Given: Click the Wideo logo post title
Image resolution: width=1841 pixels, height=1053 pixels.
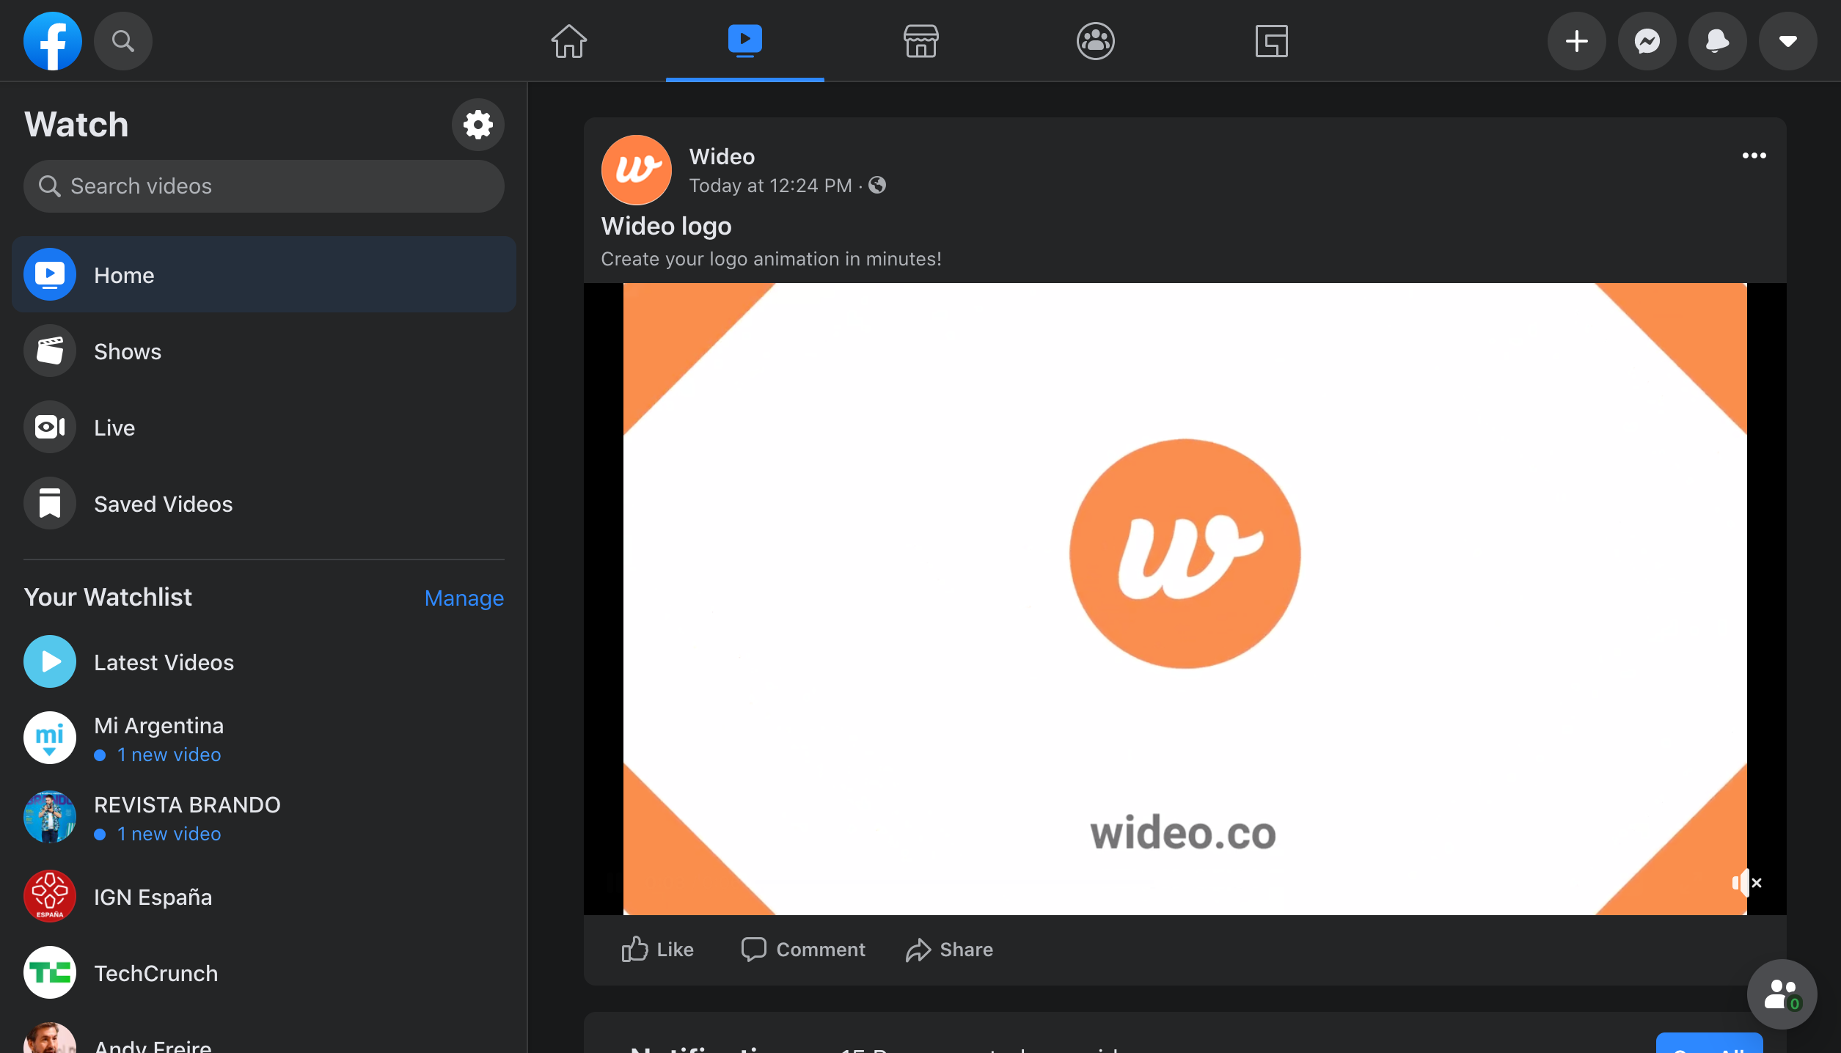Looking at the screenshot, I should pyautogui.click(x=666, y=226).
